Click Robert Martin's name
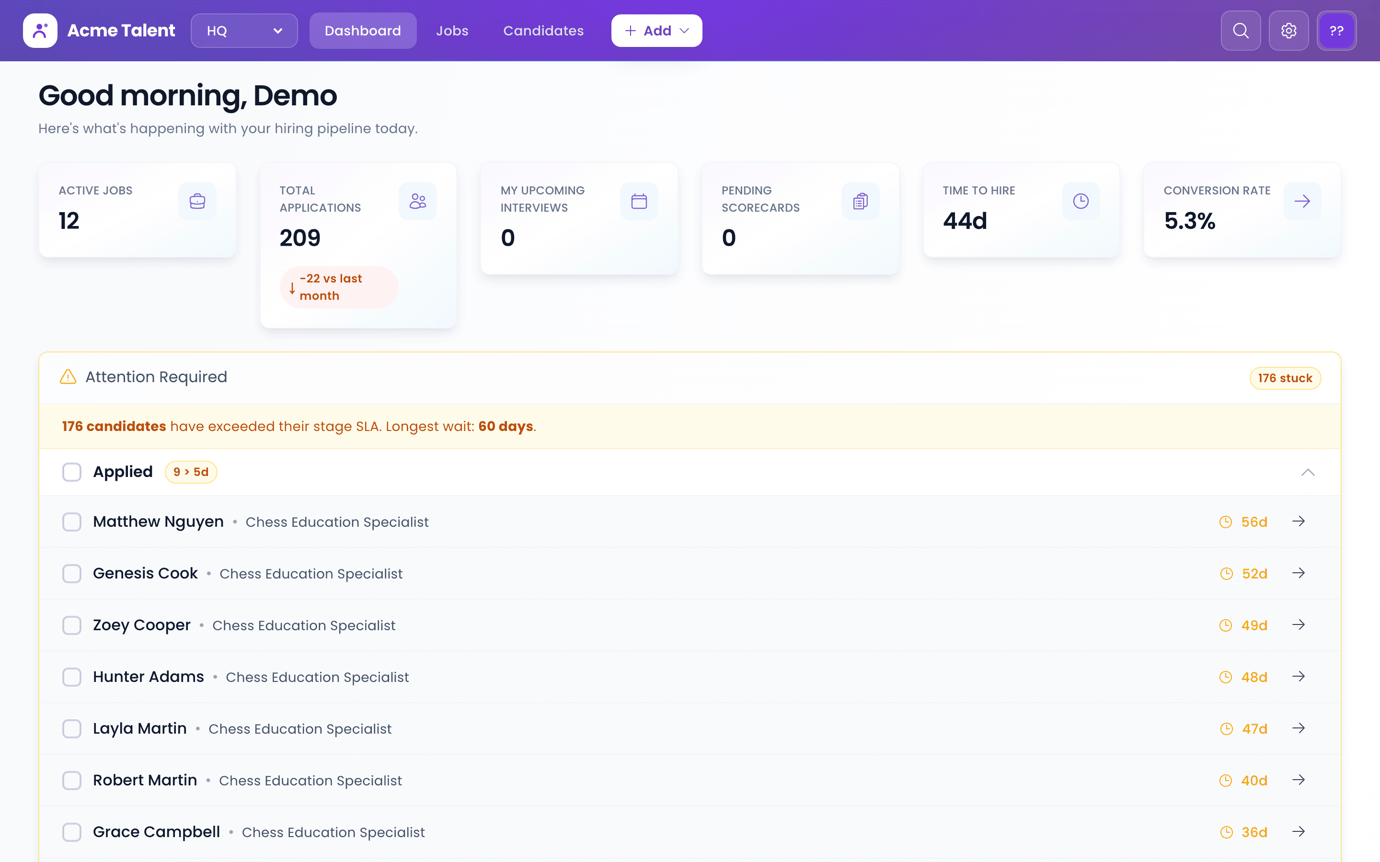The image size is (1380, 862). [145, 780]
